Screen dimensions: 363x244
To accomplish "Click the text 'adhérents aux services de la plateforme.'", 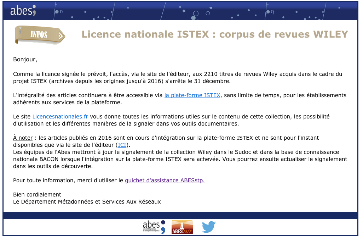I will coord(67,102).
